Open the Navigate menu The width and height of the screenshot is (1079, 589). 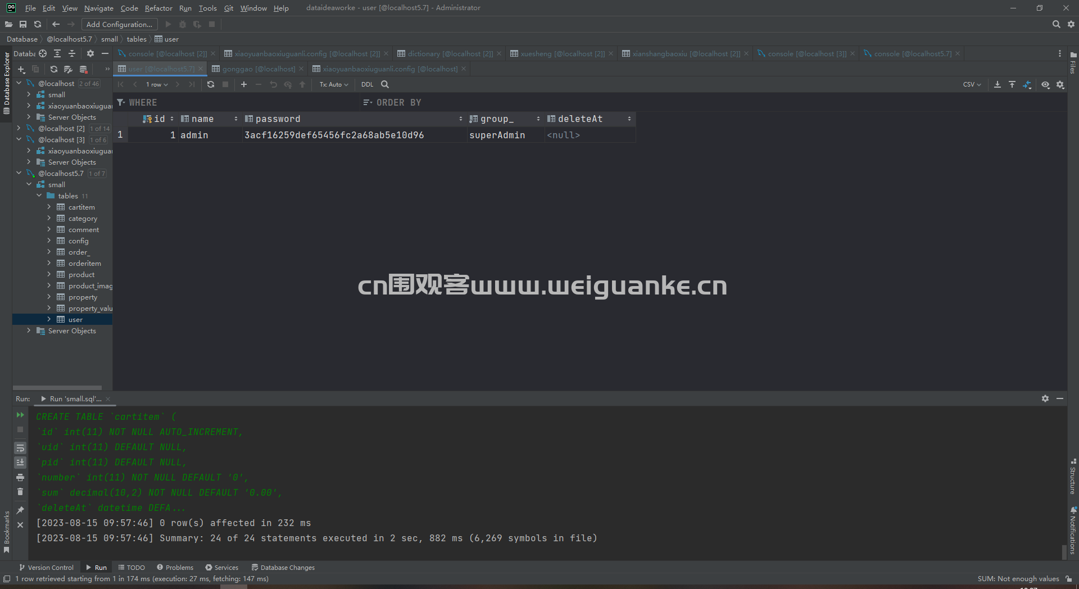coord(99,8)
